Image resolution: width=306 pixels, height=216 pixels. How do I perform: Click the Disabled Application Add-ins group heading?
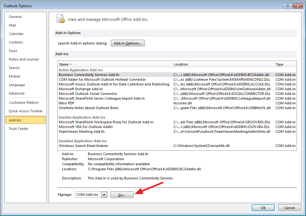point(83,141)
